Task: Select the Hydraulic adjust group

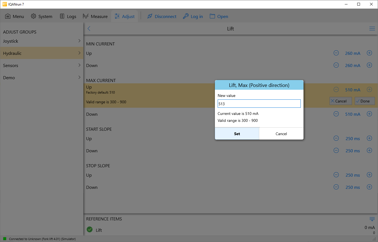Action: (x=42, y=53)
